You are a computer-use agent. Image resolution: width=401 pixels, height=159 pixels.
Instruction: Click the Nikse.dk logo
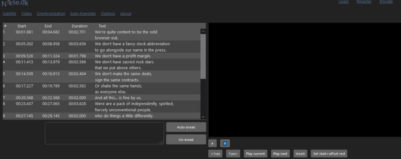coord(15,3)
